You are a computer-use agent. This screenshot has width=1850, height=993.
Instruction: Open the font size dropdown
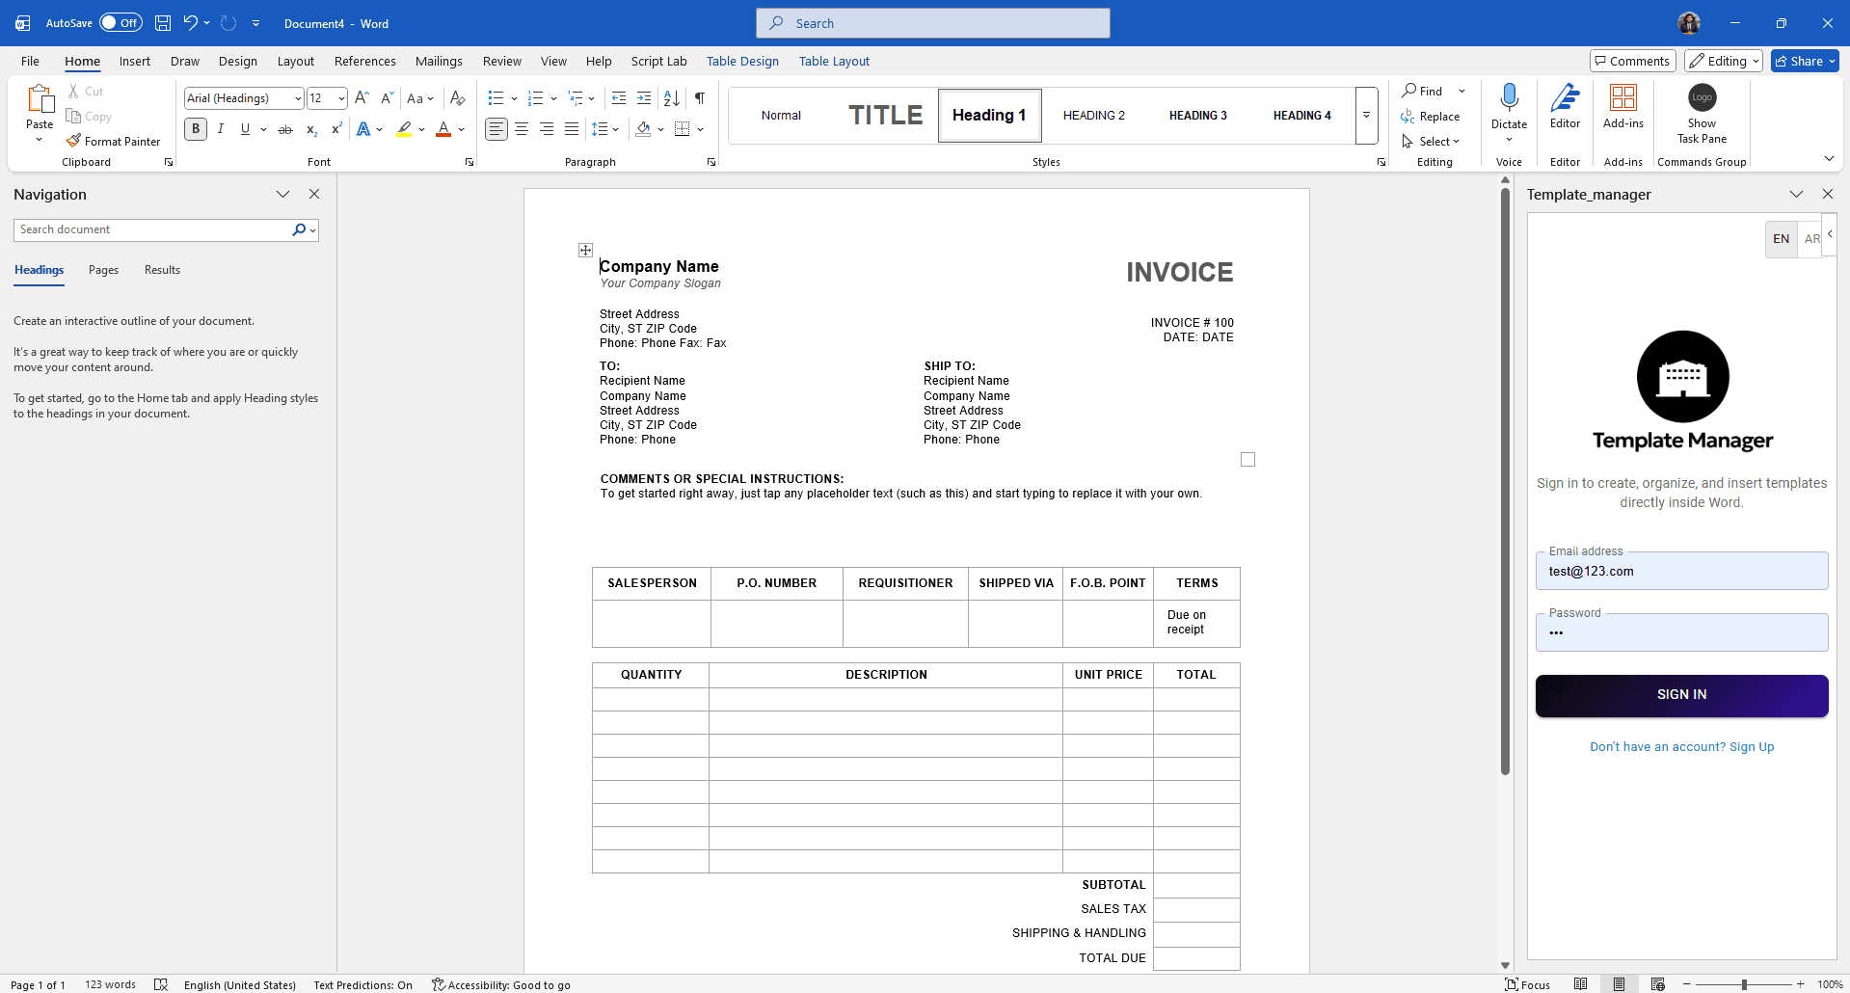point(341,98)
